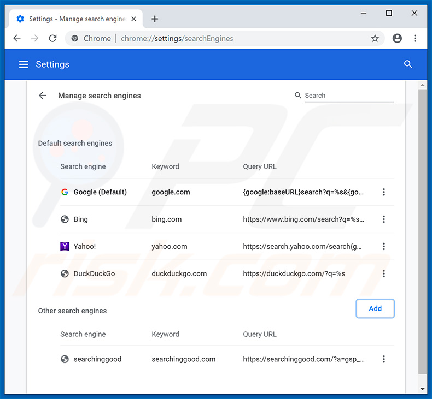Image resolution: width=432 pixels, height=399 pixels.
Task: Click the vertical scrollbar thumb
Action: coord(422,231)
